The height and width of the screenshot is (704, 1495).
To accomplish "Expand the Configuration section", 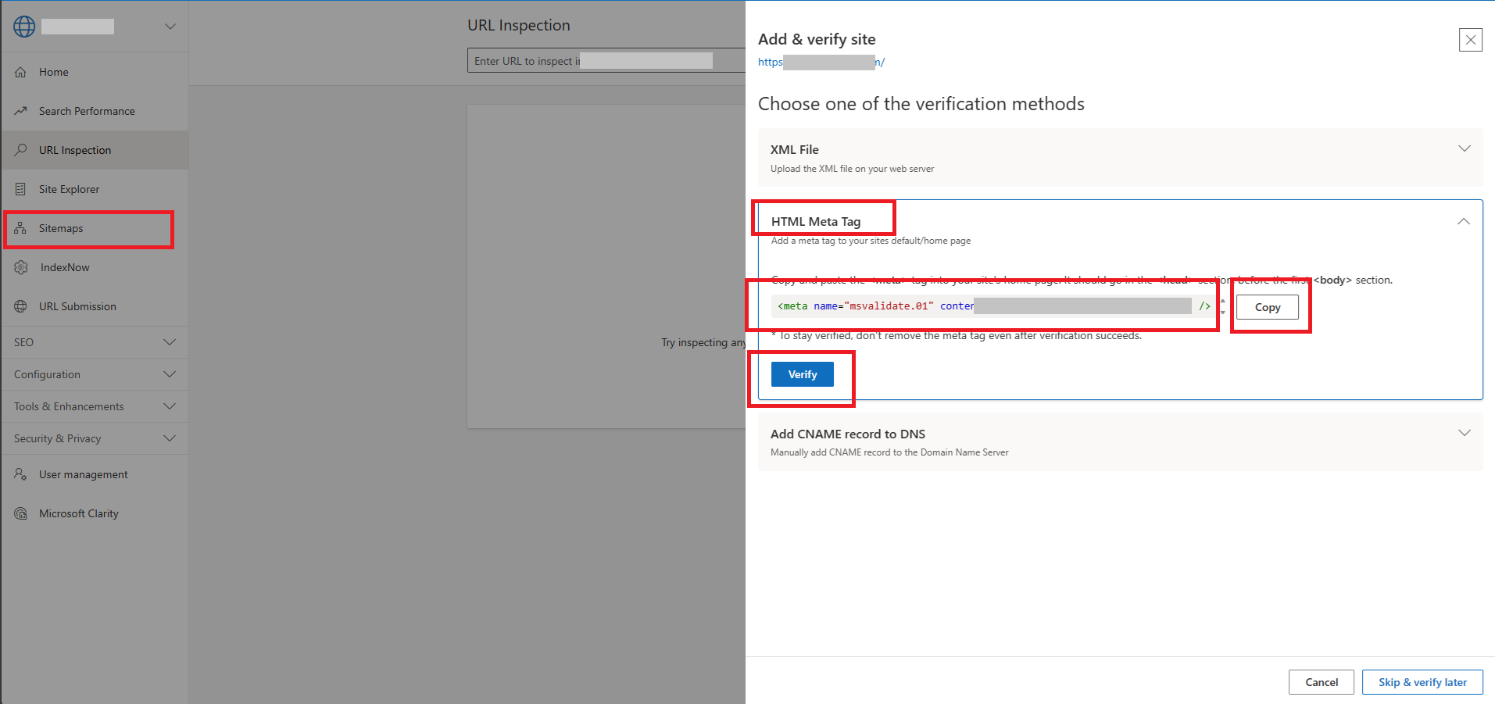I will coord(94,373).
